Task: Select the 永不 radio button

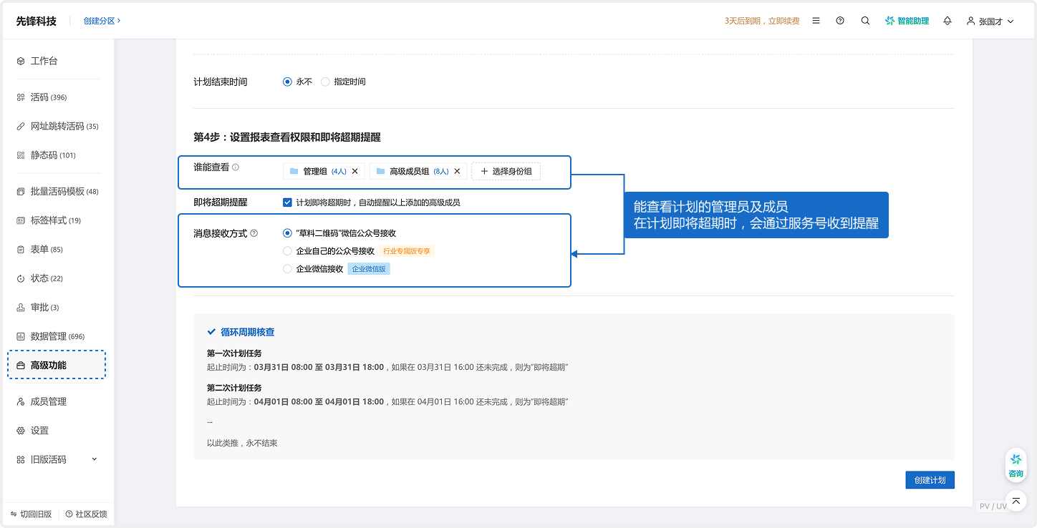Action: tap(287, 82)
